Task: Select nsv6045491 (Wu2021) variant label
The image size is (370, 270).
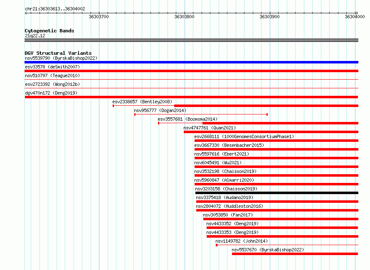Action: (218, 163)
